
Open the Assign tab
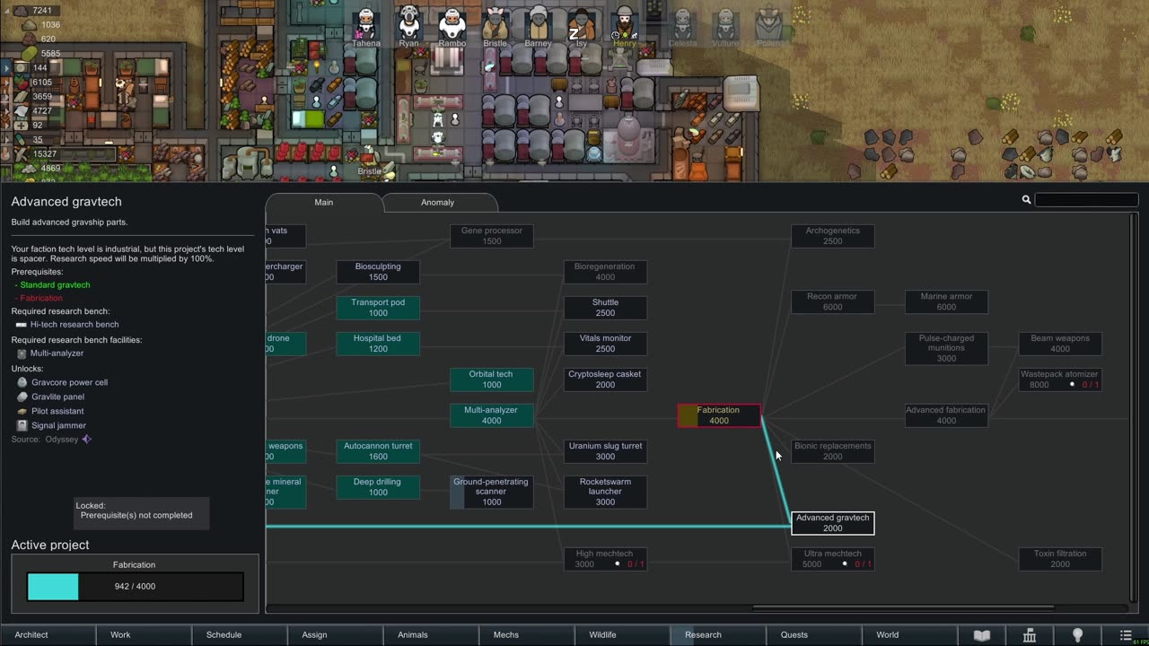pyautogui.click(x=335, y=635)
